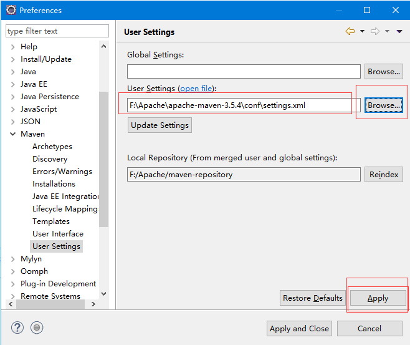This screenshot has height=345, width=410.
Task: Click the forward navigation arrow
Action: pyautogui.click(x=375, y=31)
